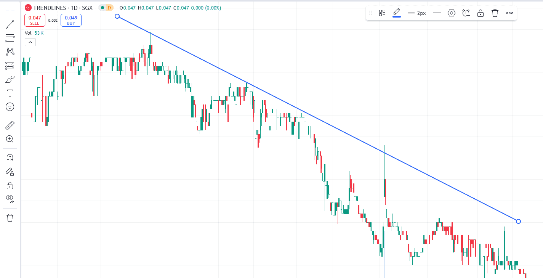Lock the selected trend line
543x278 pixels.
(x=481, y=13)
